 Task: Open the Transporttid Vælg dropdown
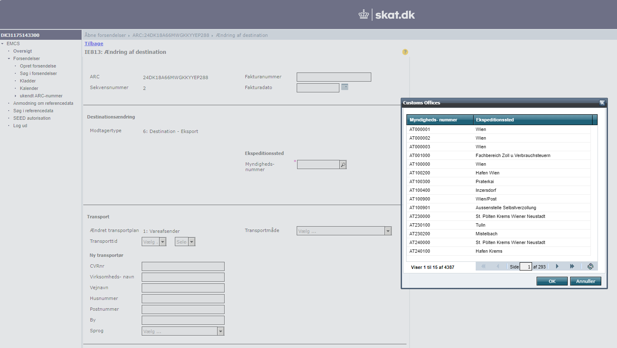tap(163, 242)
